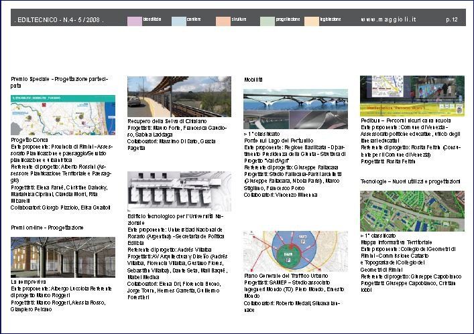This screenshot has width=474, height=334.
Task: Click the 'Recupero della Selva di Chiaiano' title
Action: tap(167, 121)
